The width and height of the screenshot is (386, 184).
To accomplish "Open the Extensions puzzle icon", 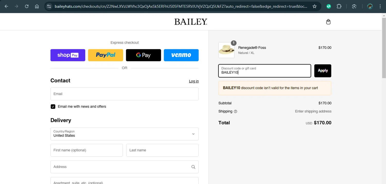I will [x=339, y=6].
